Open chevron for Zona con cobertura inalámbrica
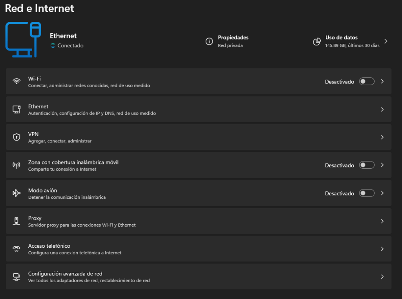Screen dimensions: 402x299 click(382, 165)
